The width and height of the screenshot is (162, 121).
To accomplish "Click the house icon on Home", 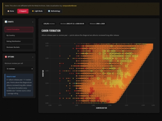I will pos(8,11).
